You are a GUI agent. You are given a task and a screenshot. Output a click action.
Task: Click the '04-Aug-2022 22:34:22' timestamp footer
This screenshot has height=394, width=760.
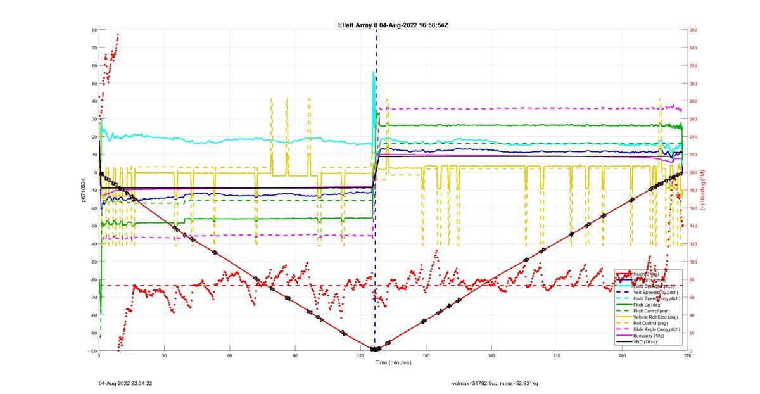tap(125, 383)
